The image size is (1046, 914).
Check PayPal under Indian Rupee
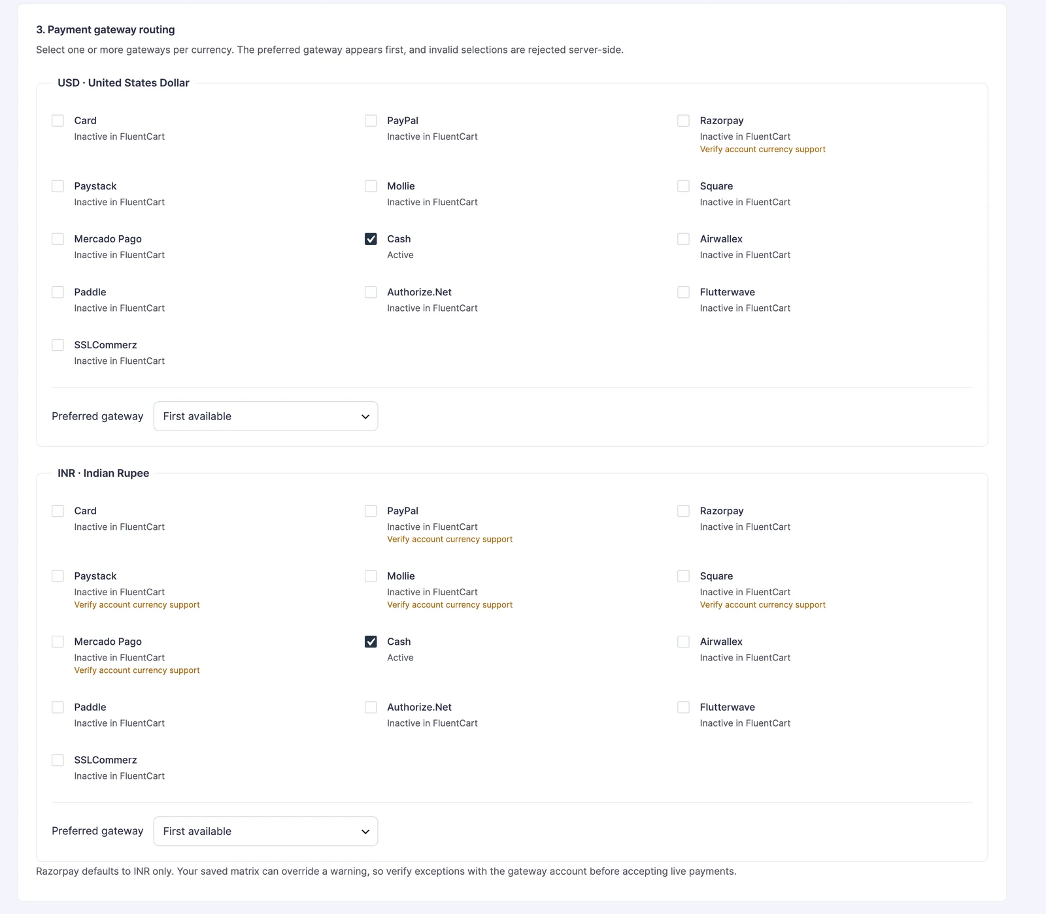click(x=371, y=511)
